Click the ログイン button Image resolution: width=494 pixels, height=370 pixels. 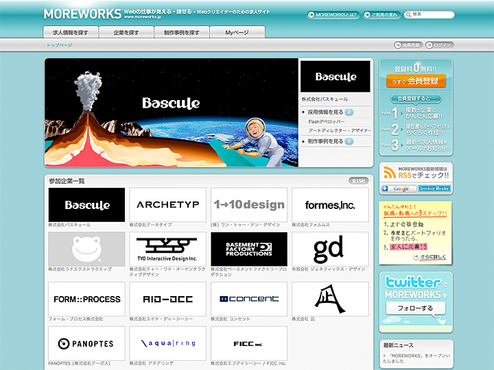pyautogui.click(x=439, y=45)
